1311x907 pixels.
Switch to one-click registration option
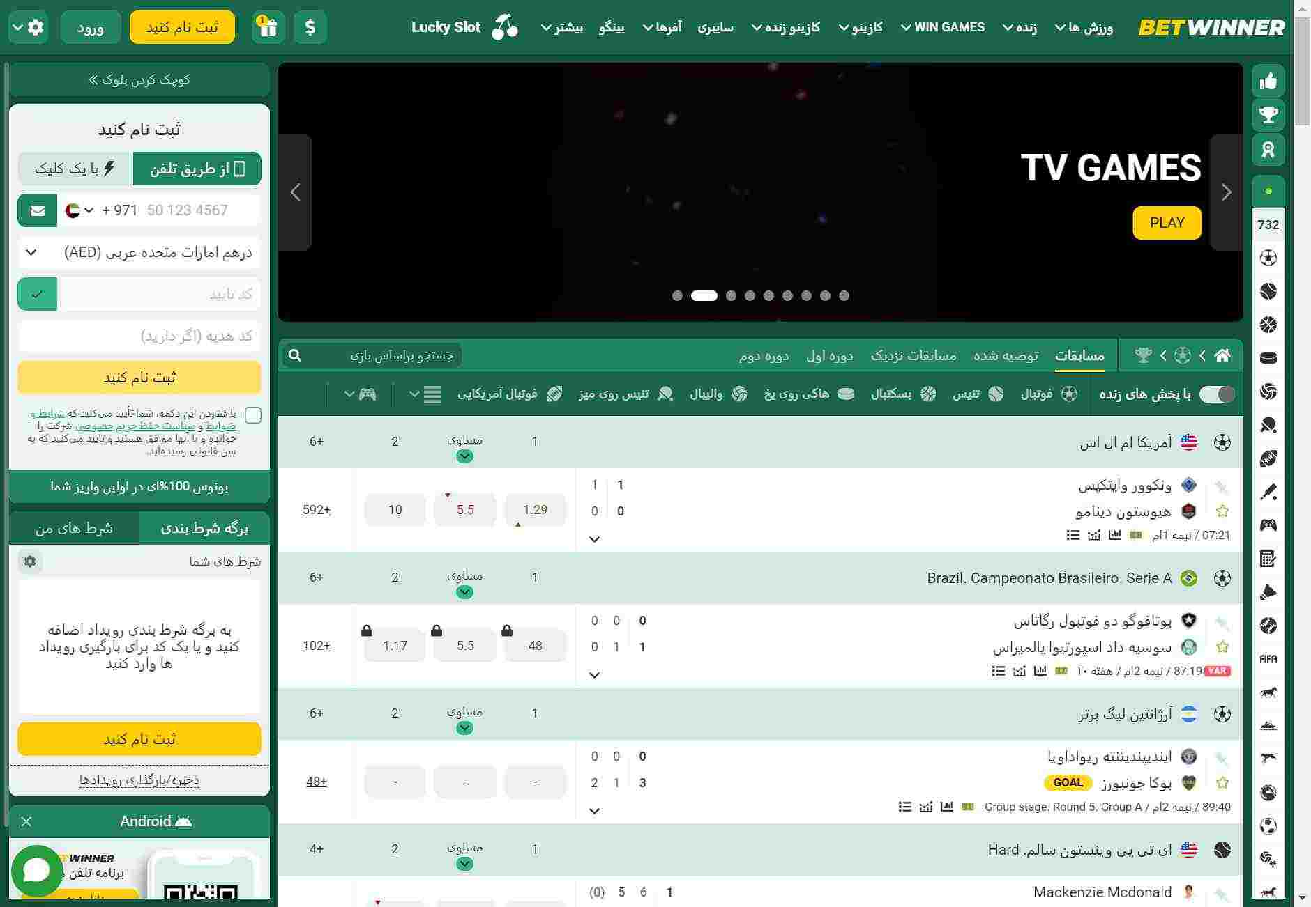click(75, 169)
